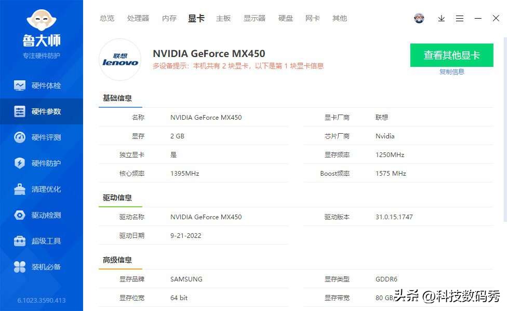Viewport: 509px width, 311px height.
Task: Click the 查看其他显卡 green button
Action: pyautogui.click(x=451, y=55)
